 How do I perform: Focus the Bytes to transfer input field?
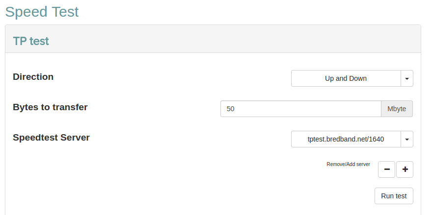(300, 109)
